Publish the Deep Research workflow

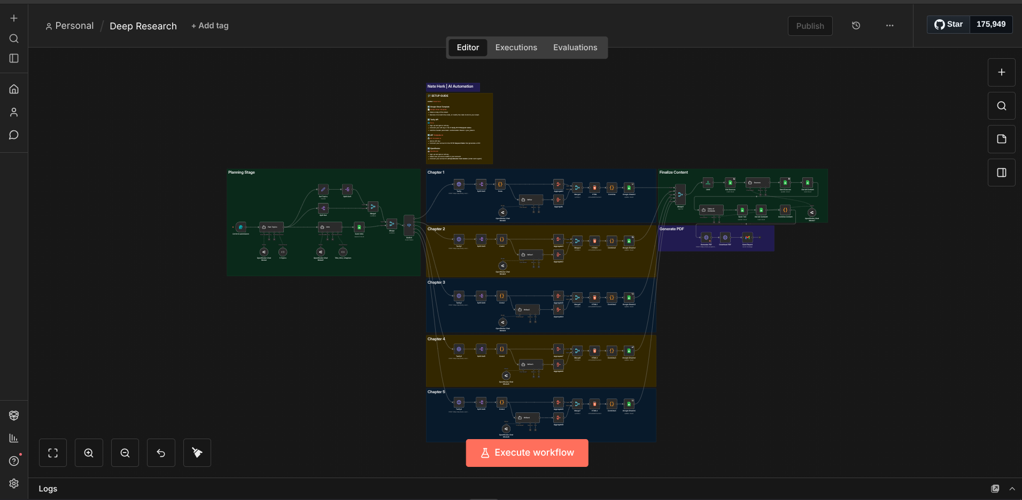point(810,26)
